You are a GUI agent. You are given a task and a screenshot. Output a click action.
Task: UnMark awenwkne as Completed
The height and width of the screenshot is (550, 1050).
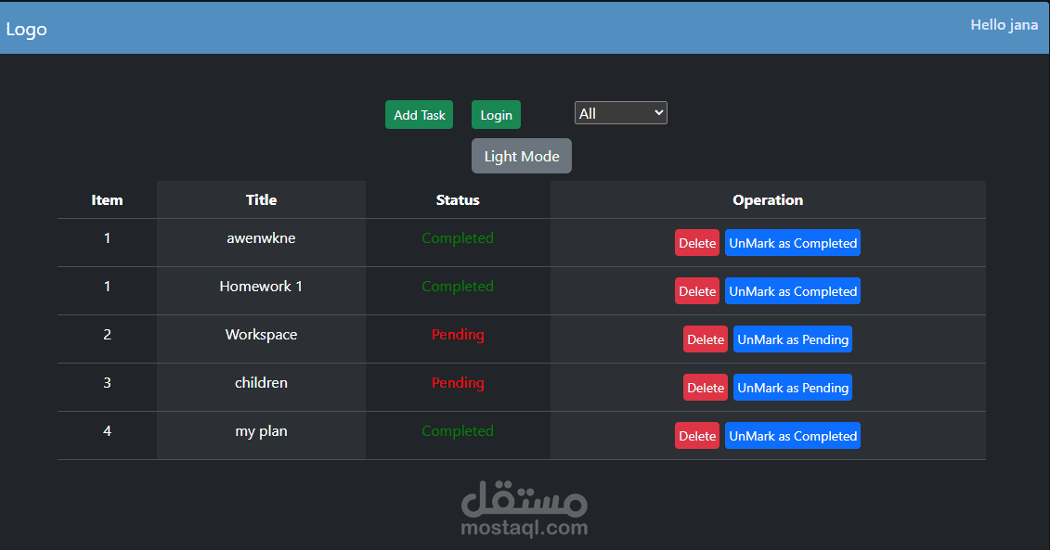(x=793, y=243)
